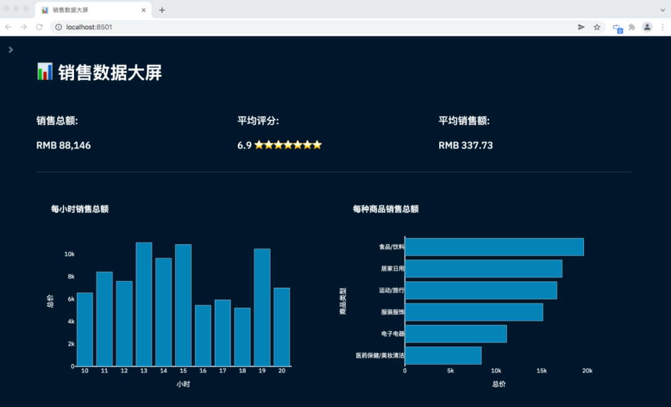Open site information icon in address bar
The width and height of the screenshot is (671, 407).
[58, 27]
